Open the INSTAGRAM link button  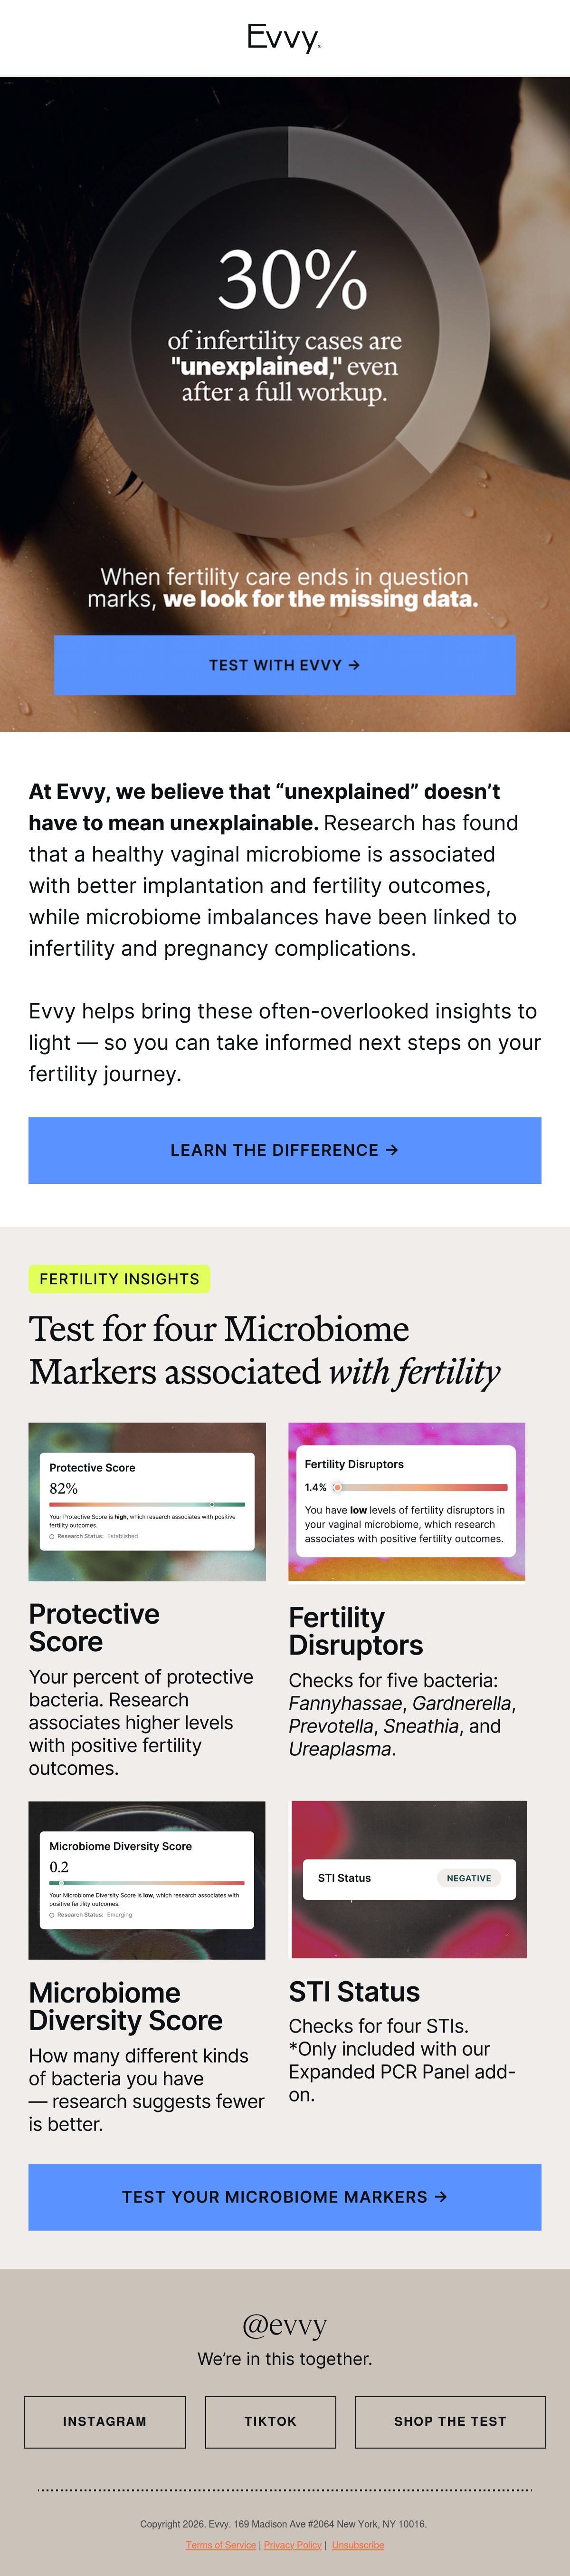pyautogui.click(x=105, y=2421)
